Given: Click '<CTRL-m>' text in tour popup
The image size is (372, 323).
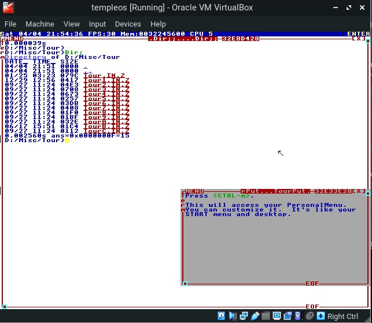Looking at the screenshot, I should pos(231,196).
